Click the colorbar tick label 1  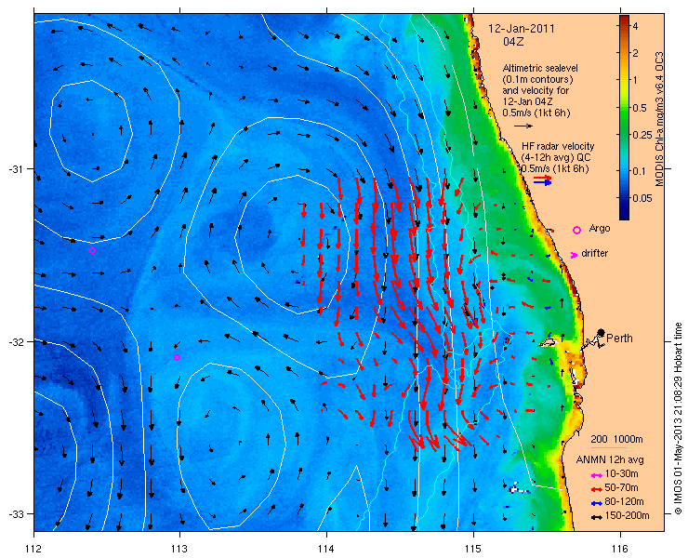(634, 80)
